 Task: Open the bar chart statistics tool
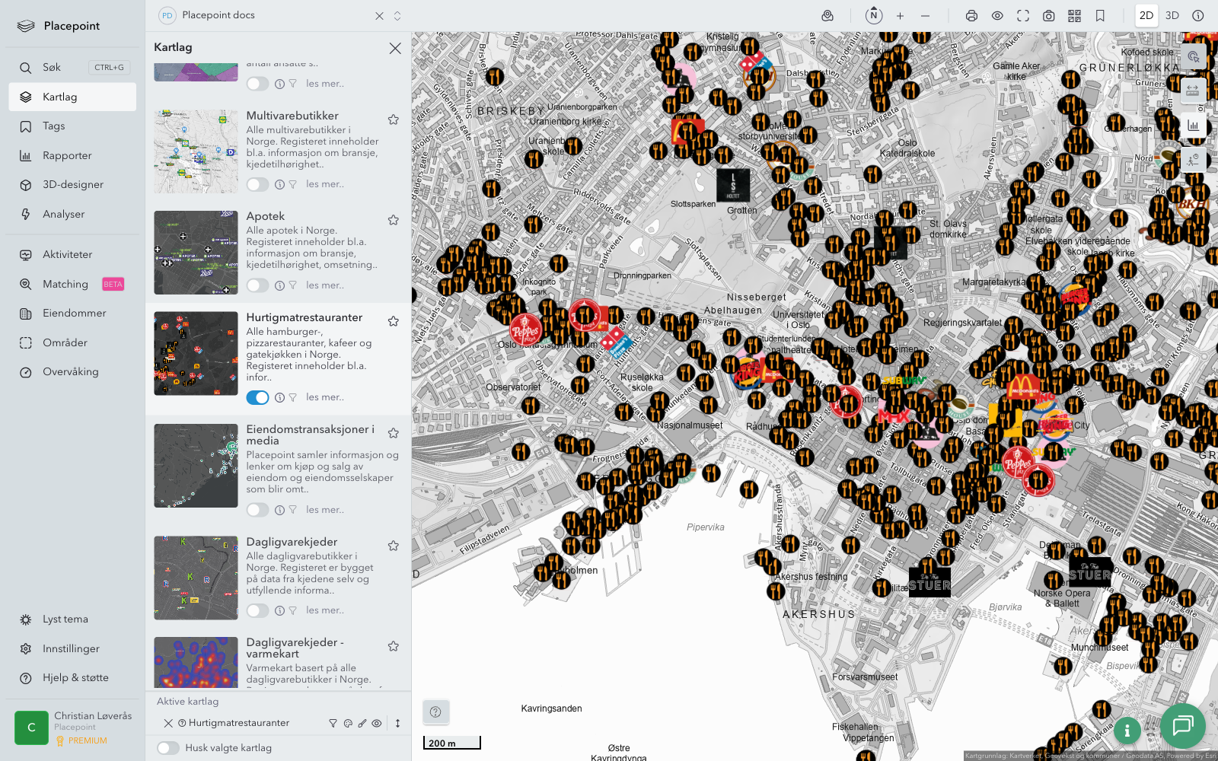pyautogui.click(x=1193, y=126)
